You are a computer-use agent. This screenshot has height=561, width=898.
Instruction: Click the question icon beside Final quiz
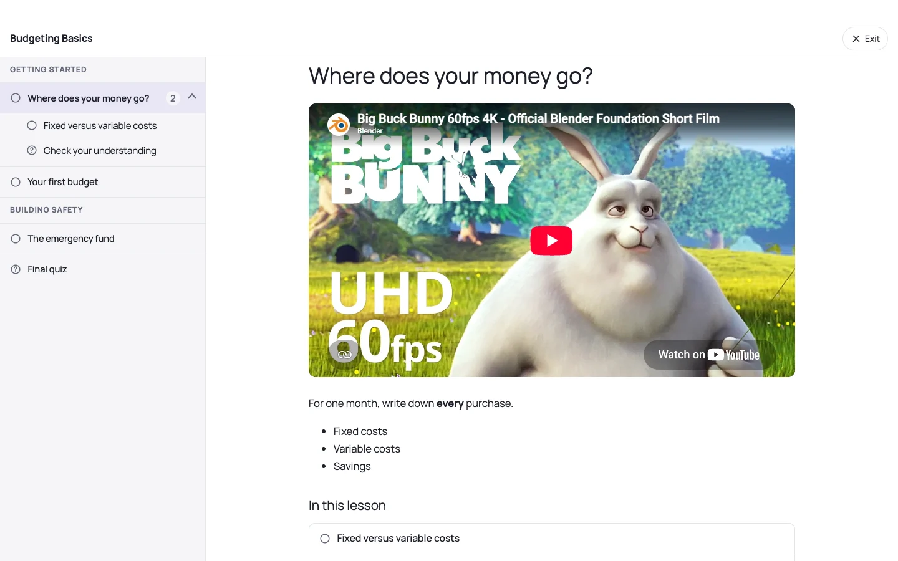click(16, 269)
